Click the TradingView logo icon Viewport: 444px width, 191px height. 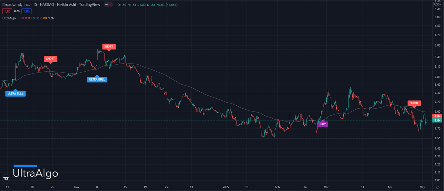coord(6,178)
